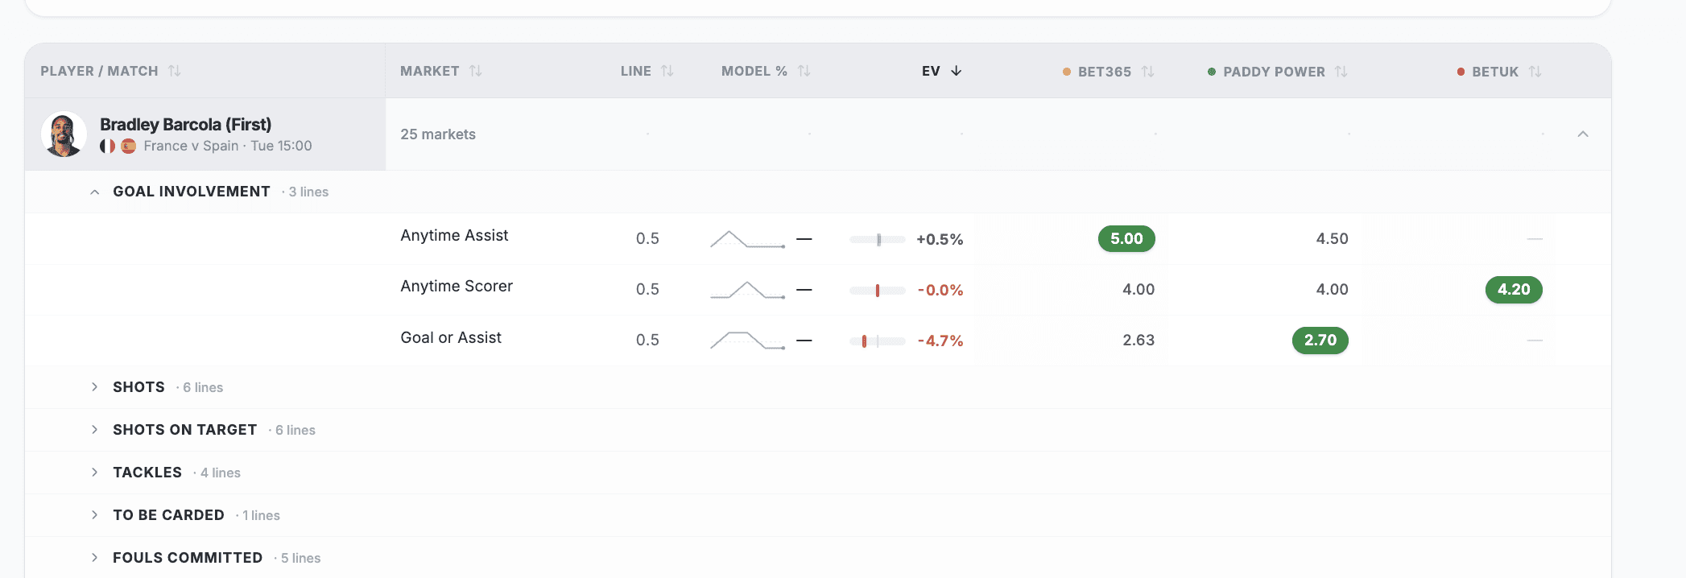1686x578 pixels.
Task: Sort by Paddy Power odds arrows
Action: 1341,72
